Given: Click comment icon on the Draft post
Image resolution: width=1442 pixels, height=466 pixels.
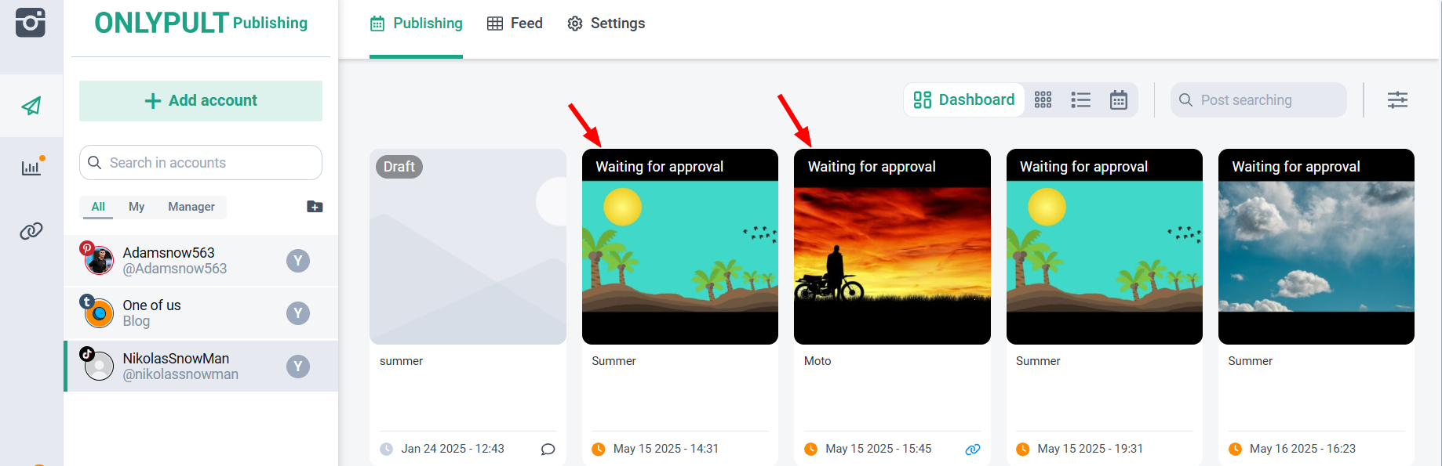Looking at the screenshot, I should [x=548, y=449].
